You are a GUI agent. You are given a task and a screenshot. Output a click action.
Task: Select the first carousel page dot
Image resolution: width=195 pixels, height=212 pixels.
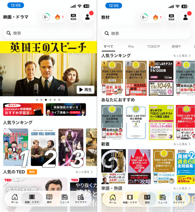pos(37,100)
